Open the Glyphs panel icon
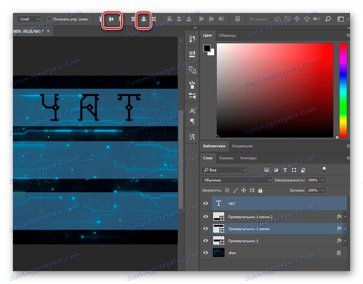Screen dimensions: 363x284 (192, 137)
